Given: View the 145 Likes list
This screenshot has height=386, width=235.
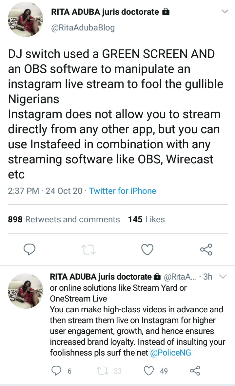Looking at the screenshot, I should (146, 219).
